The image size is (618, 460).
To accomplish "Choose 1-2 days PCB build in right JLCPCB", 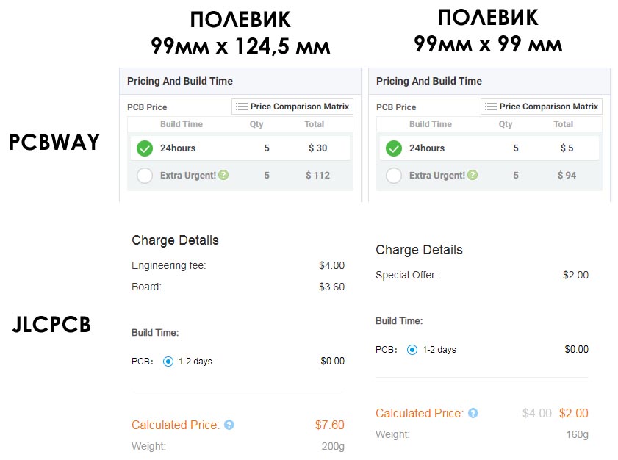I will [412, 350].
